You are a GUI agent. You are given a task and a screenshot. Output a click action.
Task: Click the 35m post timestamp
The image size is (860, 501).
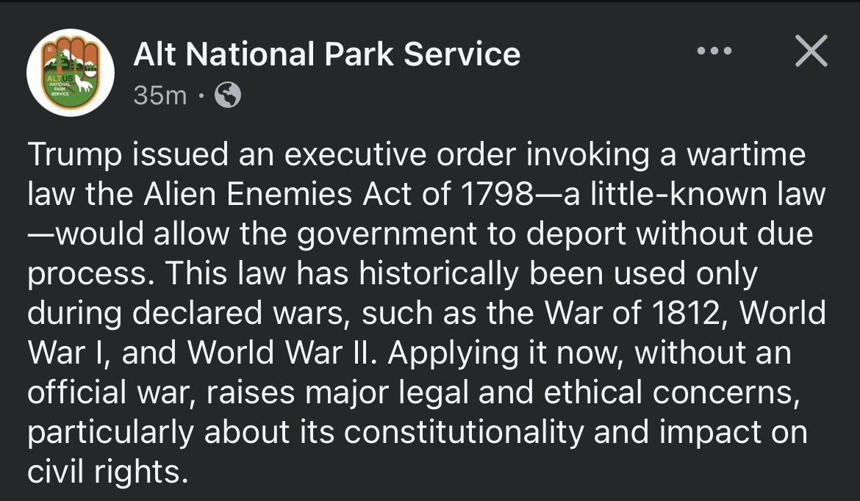[x=160, y=95]
